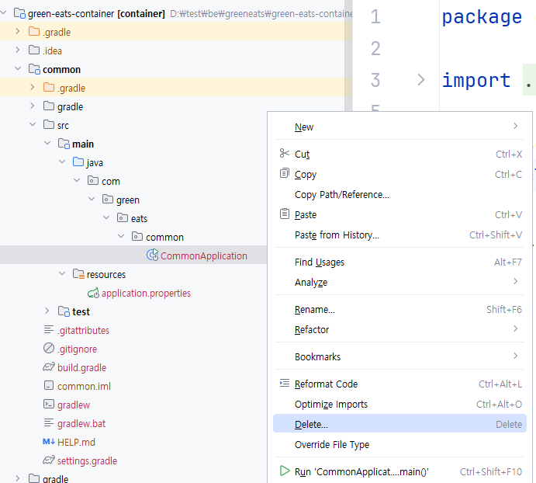
Task: Expand the .gradle folder under common
Action: point(33,87)
